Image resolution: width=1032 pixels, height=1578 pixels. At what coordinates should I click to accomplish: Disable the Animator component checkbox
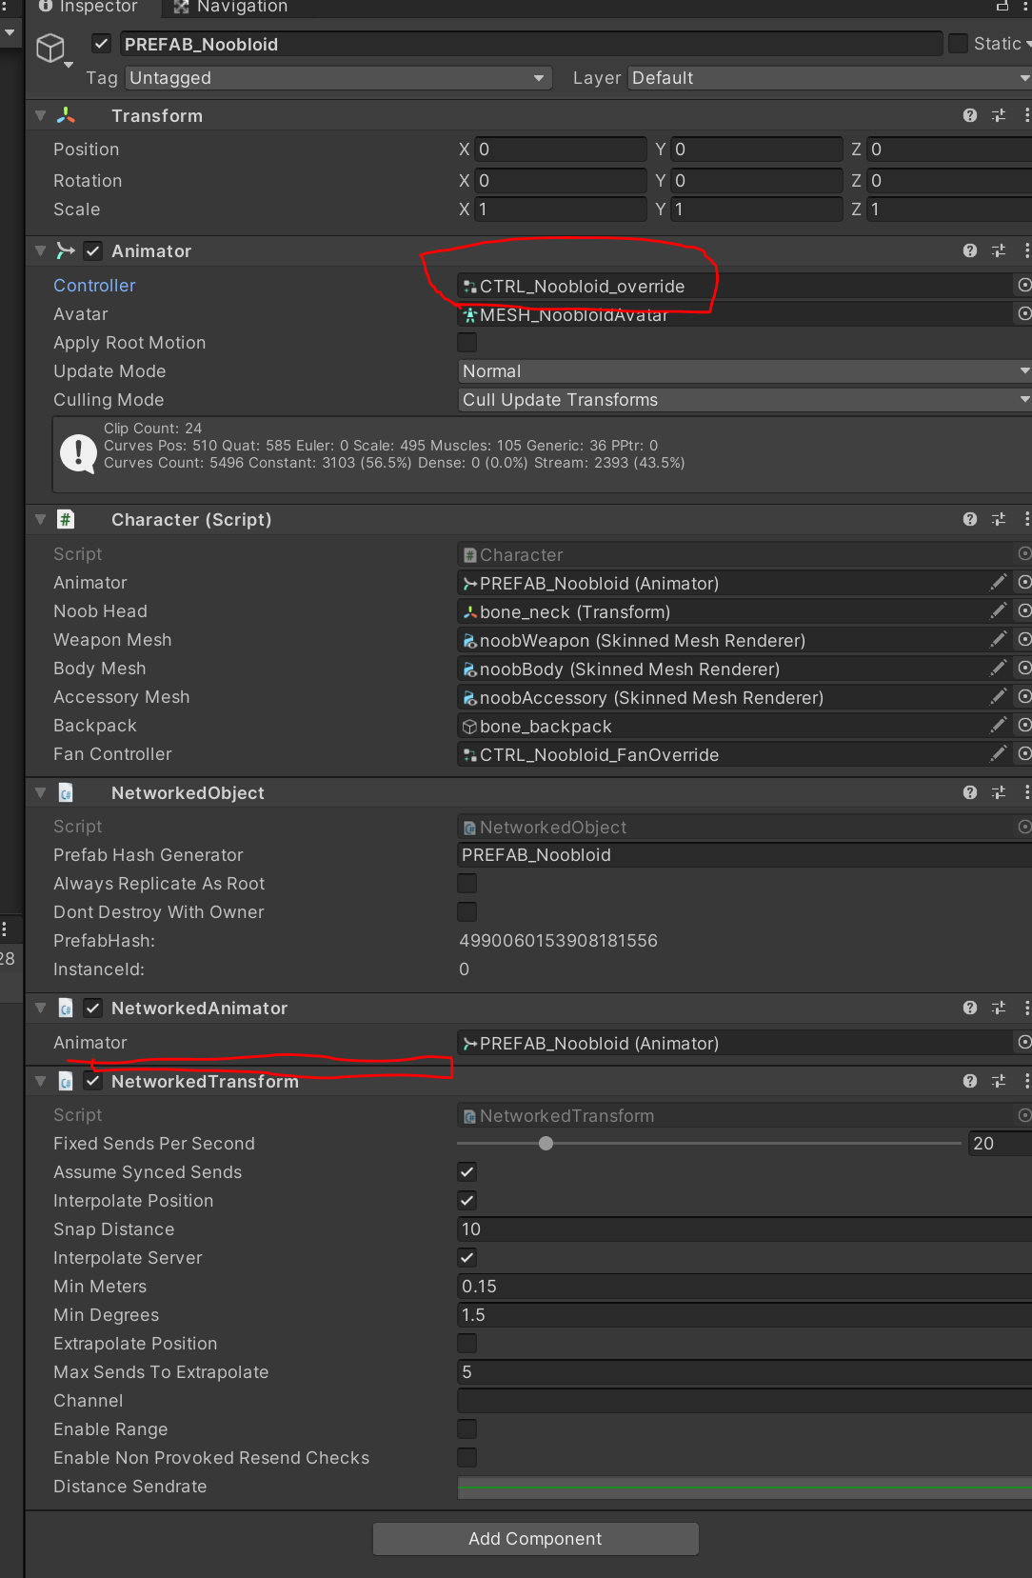coord(93,250)
